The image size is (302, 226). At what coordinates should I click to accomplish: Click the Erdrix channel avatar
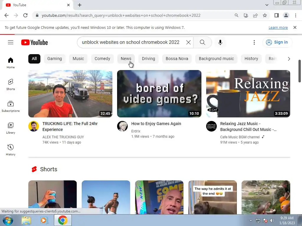(122, 126)
